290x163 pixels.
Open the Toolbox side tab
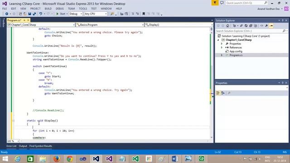click(x=3, y=23)
